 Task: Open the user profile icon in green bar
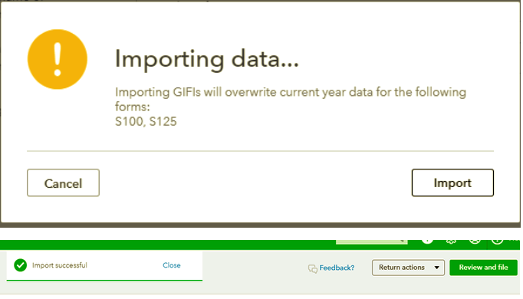click(475, 240)
